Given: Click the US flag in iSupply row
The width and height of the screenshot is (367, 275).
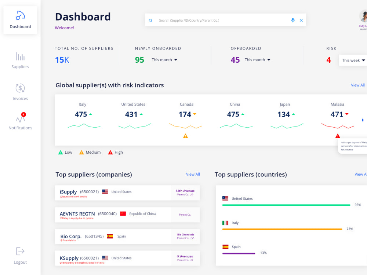Looking at the screenshot, I should pos(105,192).
